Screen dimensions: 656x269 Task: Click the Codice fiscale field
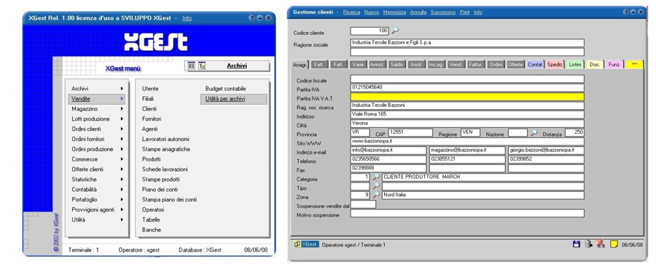tap(467, 79)
